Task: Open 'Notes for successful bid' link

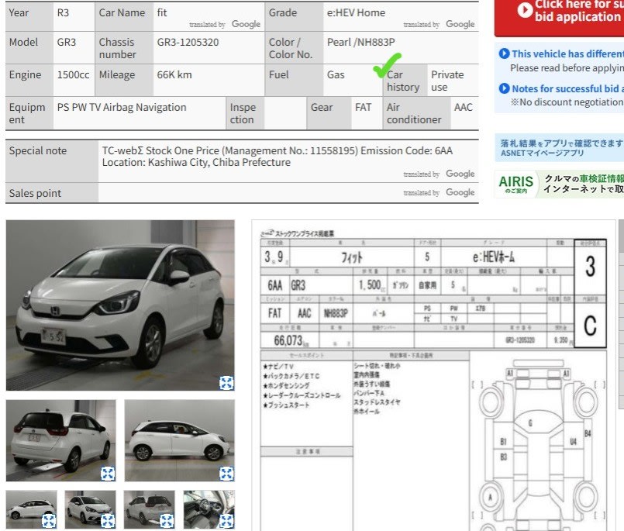Action: pos(568,88)
